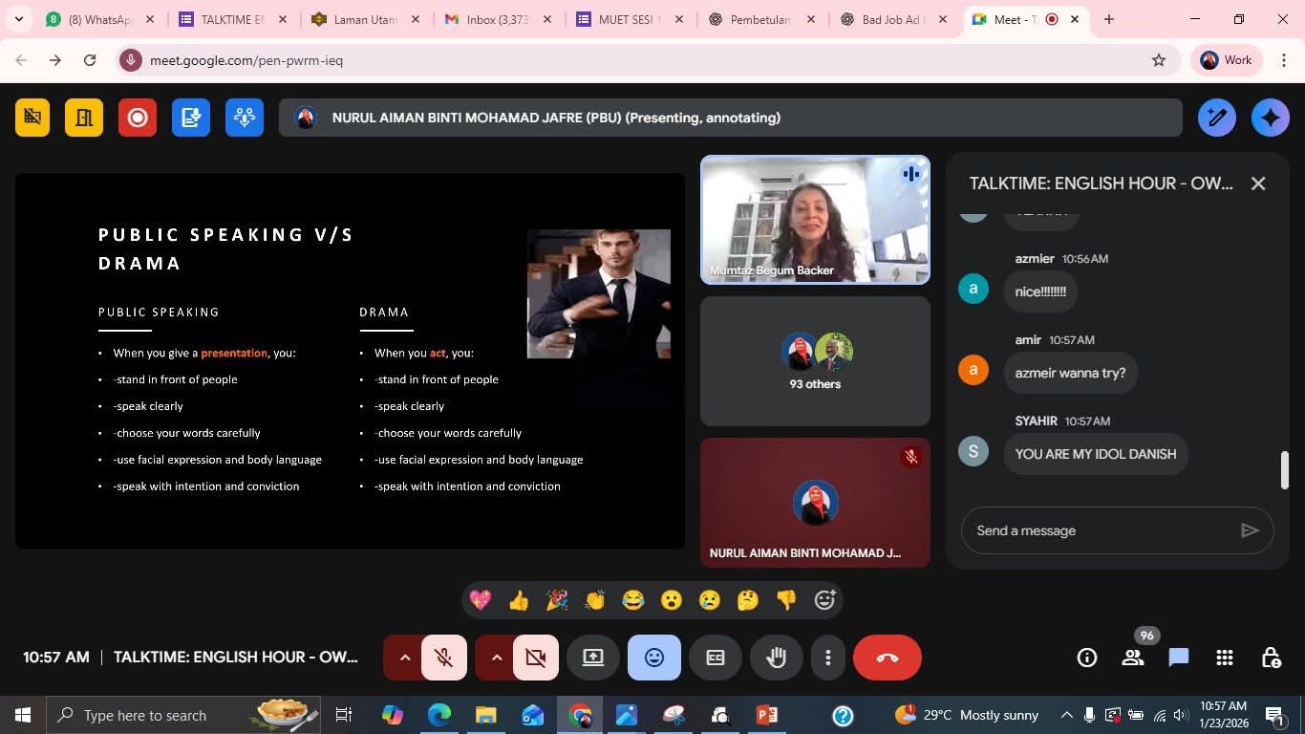Open the meeting details info icon
The width and height of the screenshot is (1305, 734).
click(x=1086, y=658)
